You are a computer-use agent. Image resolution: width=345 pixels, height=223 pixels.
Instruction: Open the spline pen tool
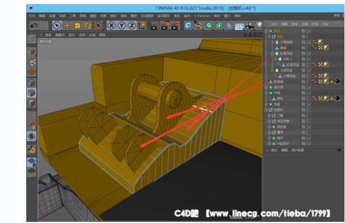pos(198,26)
